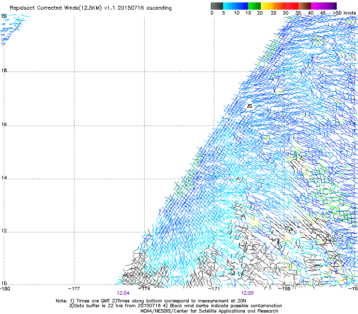This screenshot has width=358, height=314.
Task: Click the purple 12:05 time stamp
Action: [x=247, y=293]
